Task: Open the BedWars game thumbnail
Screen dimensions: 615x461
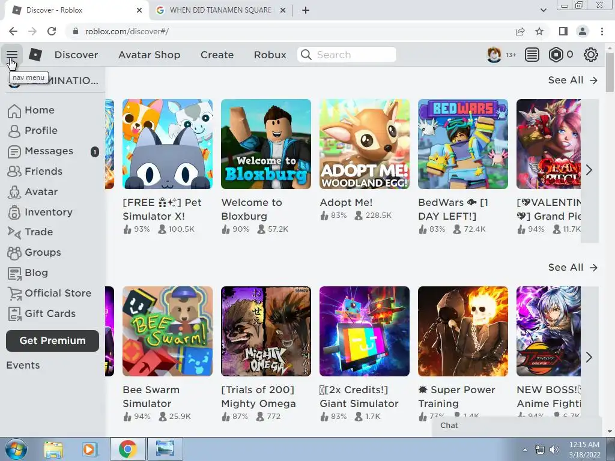Action: point(463,144)
